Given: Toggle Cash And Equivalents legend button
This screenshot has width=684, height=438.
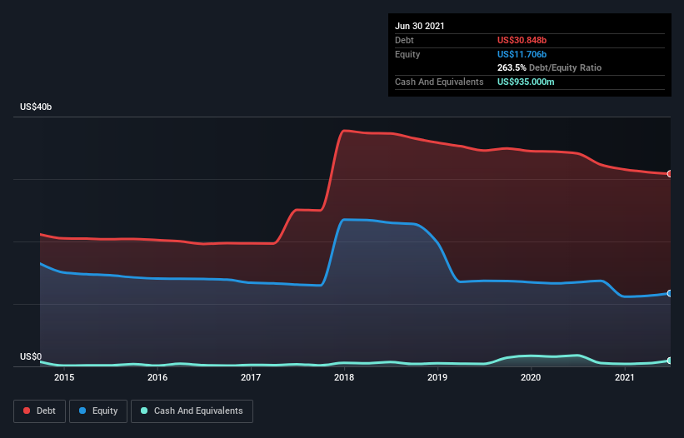Looking at the screenshot, I should tap(192, 411).
